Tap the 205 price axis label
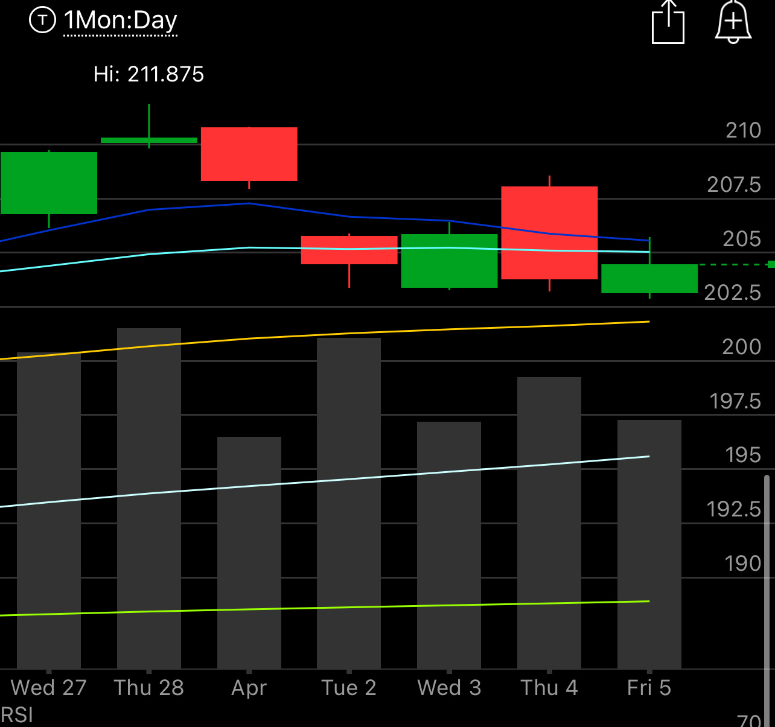Screen dimensions: 775x727 tap(742, 239)
